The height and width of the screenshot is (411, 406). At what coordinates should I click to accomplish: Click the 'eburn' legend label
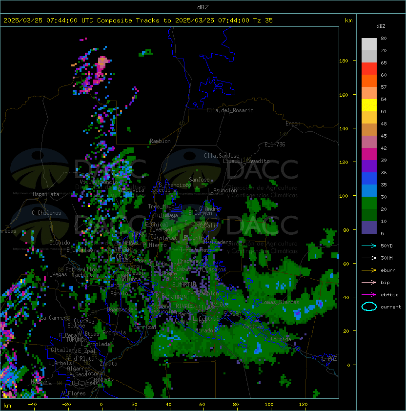coord(388,270)
